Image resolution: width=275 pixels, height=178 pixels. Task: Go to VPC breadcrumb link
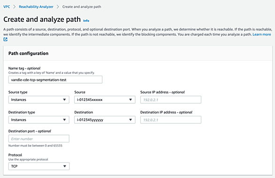(7, 7)
